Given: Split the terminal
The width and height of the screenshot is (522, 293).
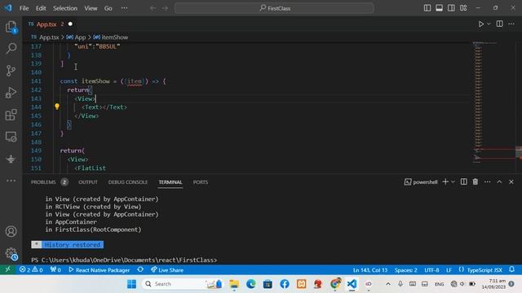Looking at the screenshot, I should 464,181.
